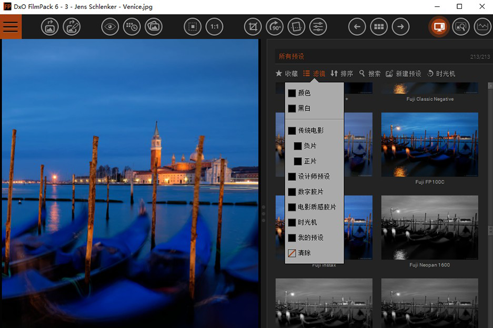This screenshot has width=493, height=328.
Task: Open the 排序 sort dropdown
Action: click(342, 74)
